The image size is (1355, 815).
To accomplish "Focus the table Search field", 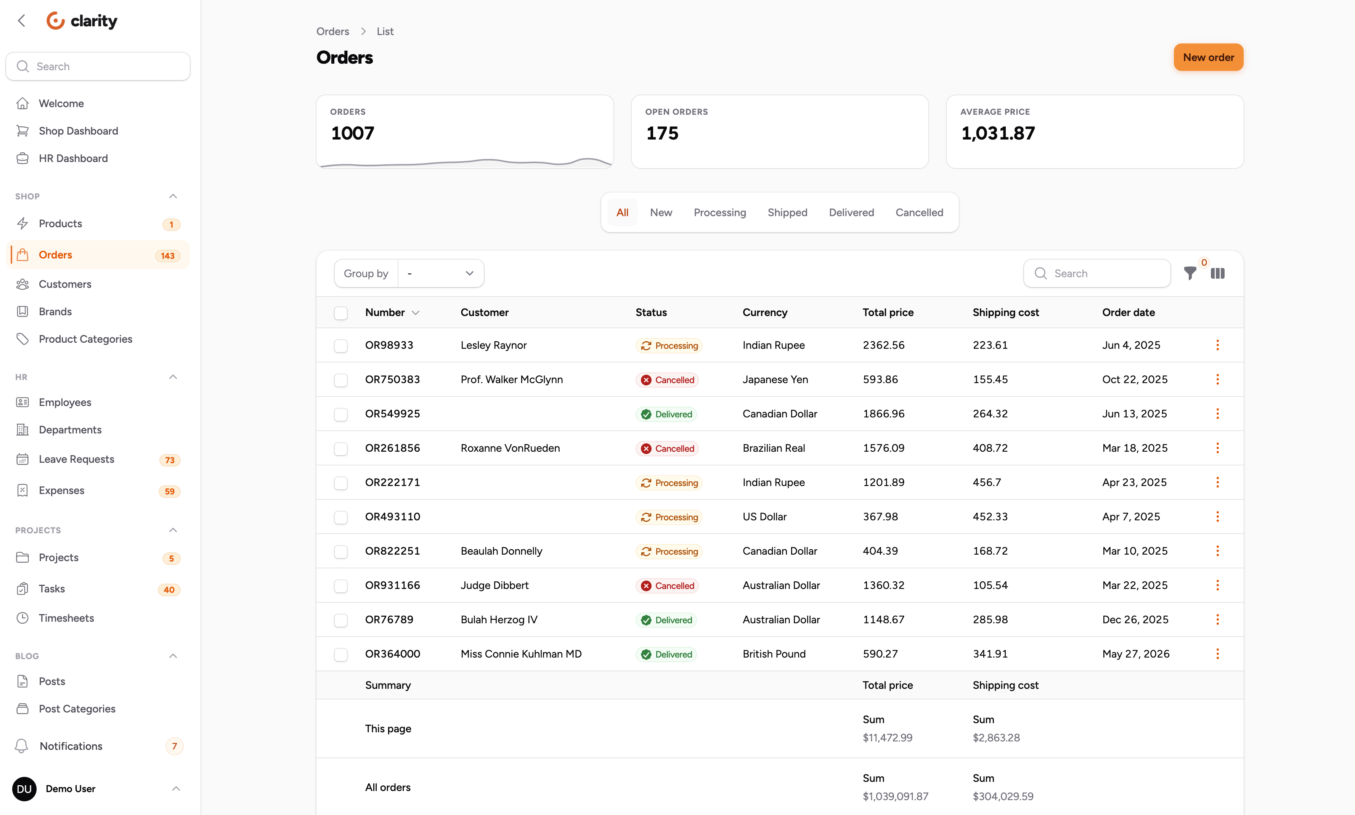I will click(x=1096, y=273).
